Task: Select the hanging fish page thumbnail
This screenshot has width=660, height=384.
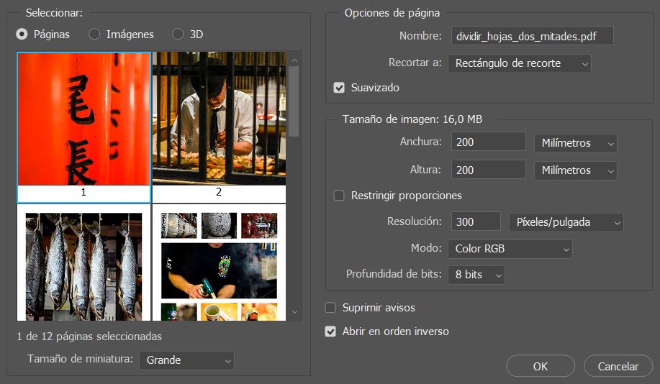Action: pyautogui.click(x=83, y=263)
